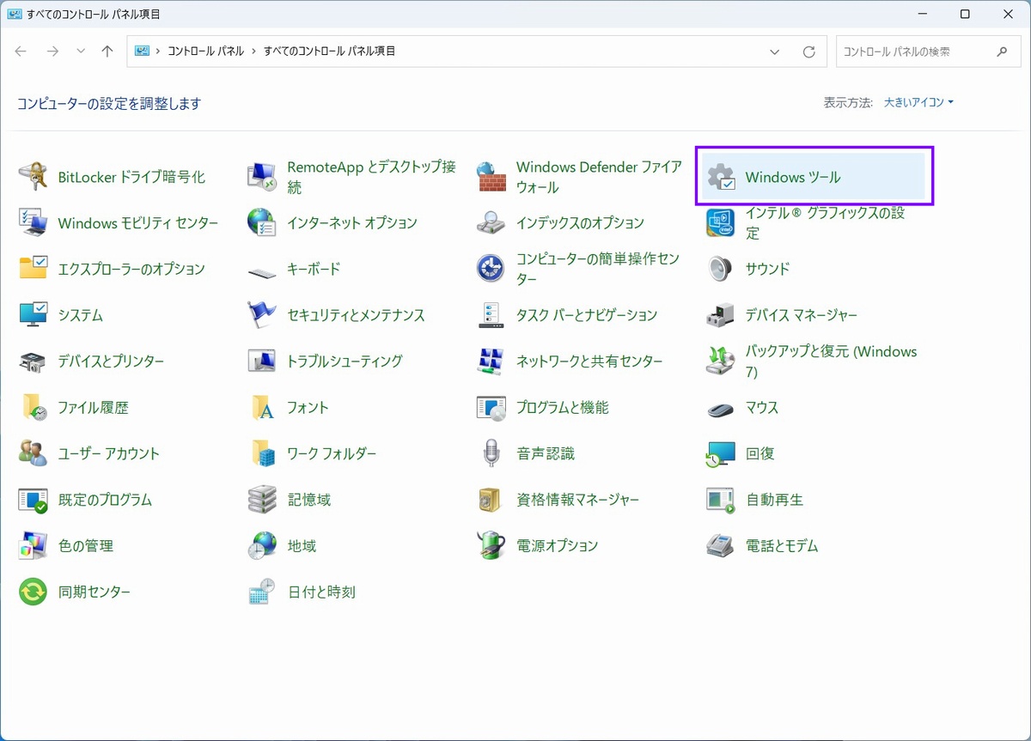This screenshot has width=1031, height=741.
Task: Open RemoteApp とデスクトップ接続 icon
Action: 262,177
